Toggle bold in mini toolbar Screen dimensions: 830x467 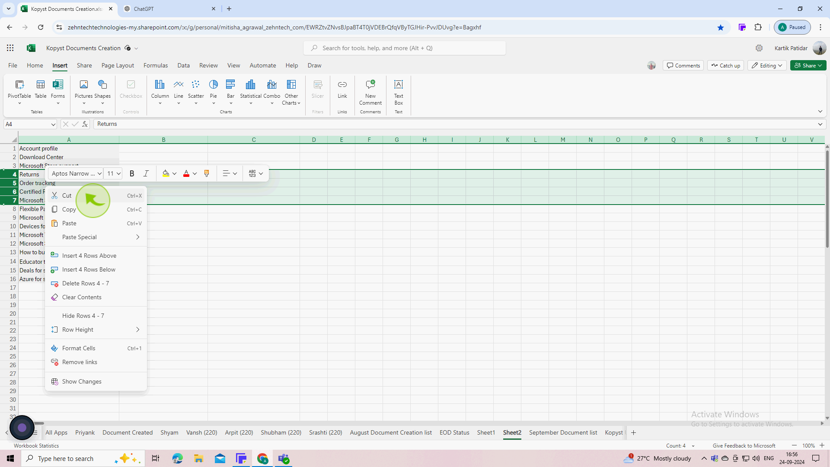coord(132,173)
